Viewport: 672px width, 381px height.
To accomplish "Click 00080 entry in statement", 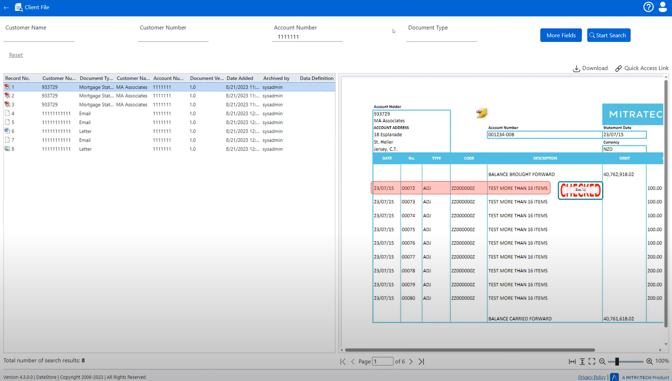I will [x=408, y=298].
